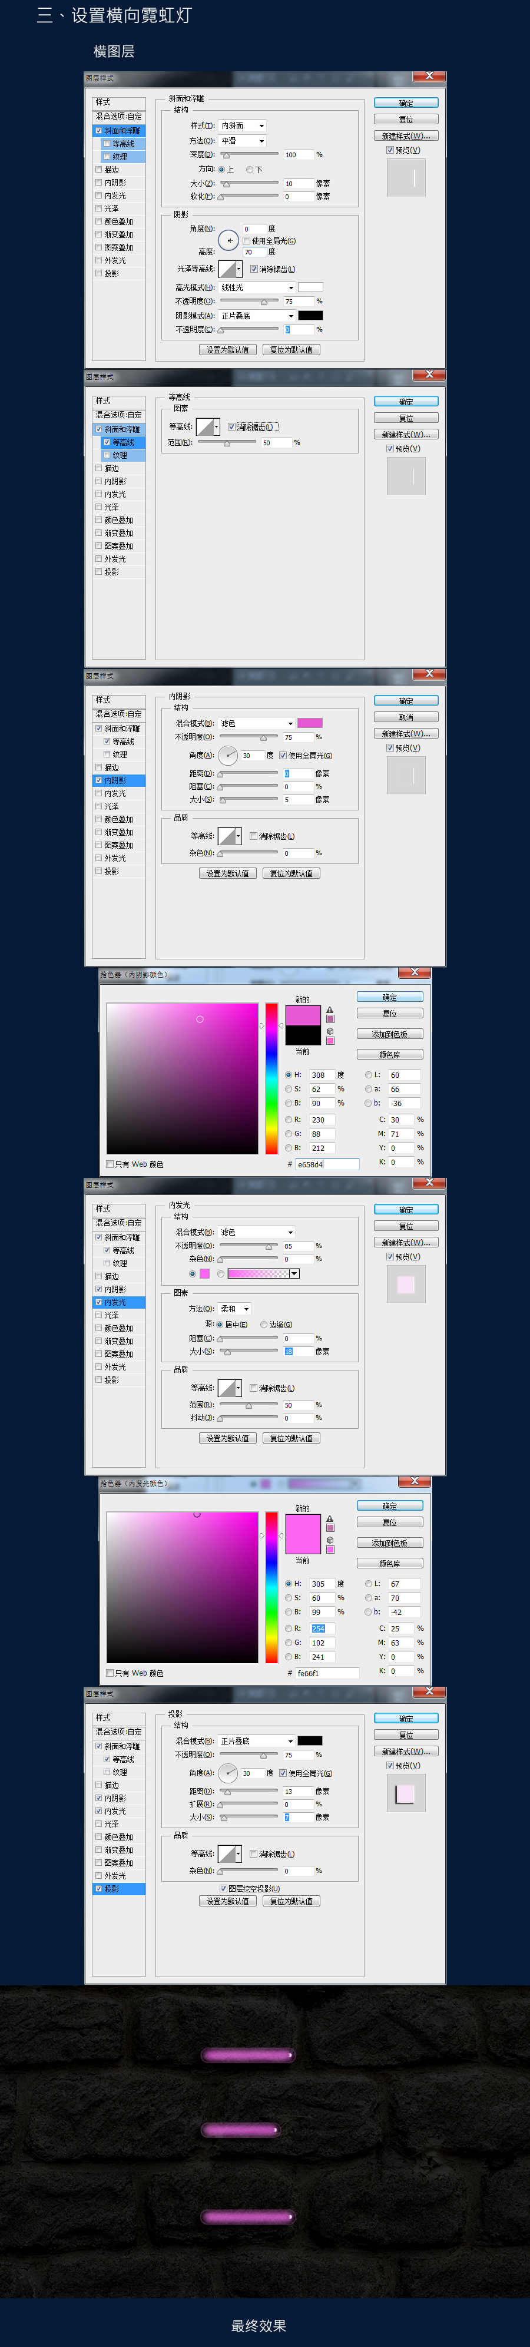Screen dimensions: 530x2347
Task: Open the 高光模式 线性光 dropdown
Action: 257,288
